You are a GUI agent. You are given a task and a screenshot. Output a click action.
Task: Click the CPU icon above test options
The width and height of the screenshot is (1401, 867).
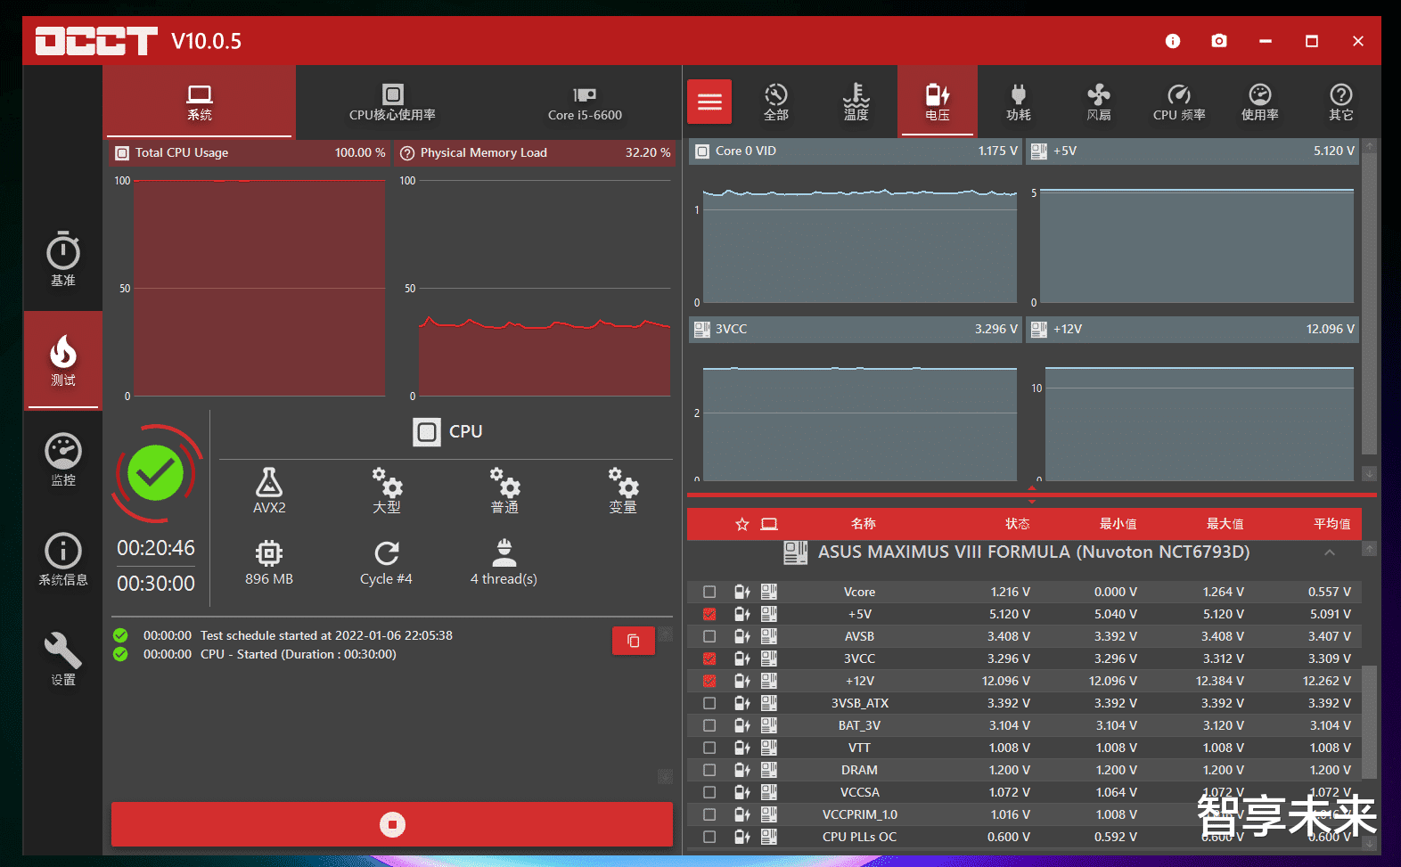click(x=427, y=432)
